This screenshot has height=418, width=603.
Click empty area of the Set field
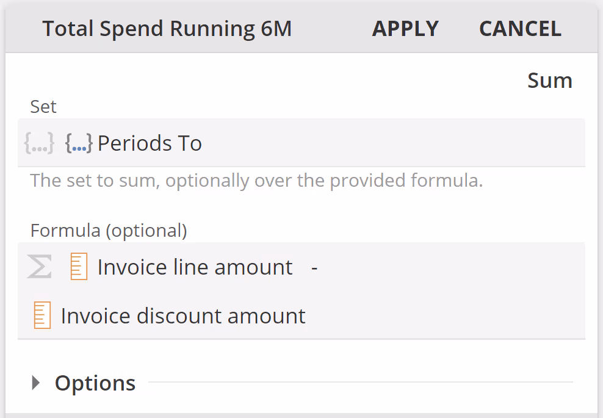(397, 143)
